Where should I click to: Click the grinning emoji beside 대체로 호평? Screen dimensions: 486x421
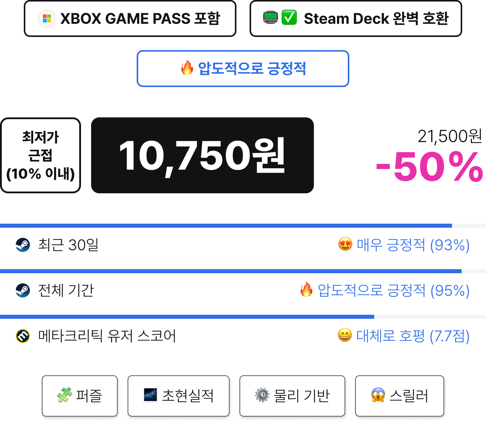pyautogui.click(x=345, y=335)
